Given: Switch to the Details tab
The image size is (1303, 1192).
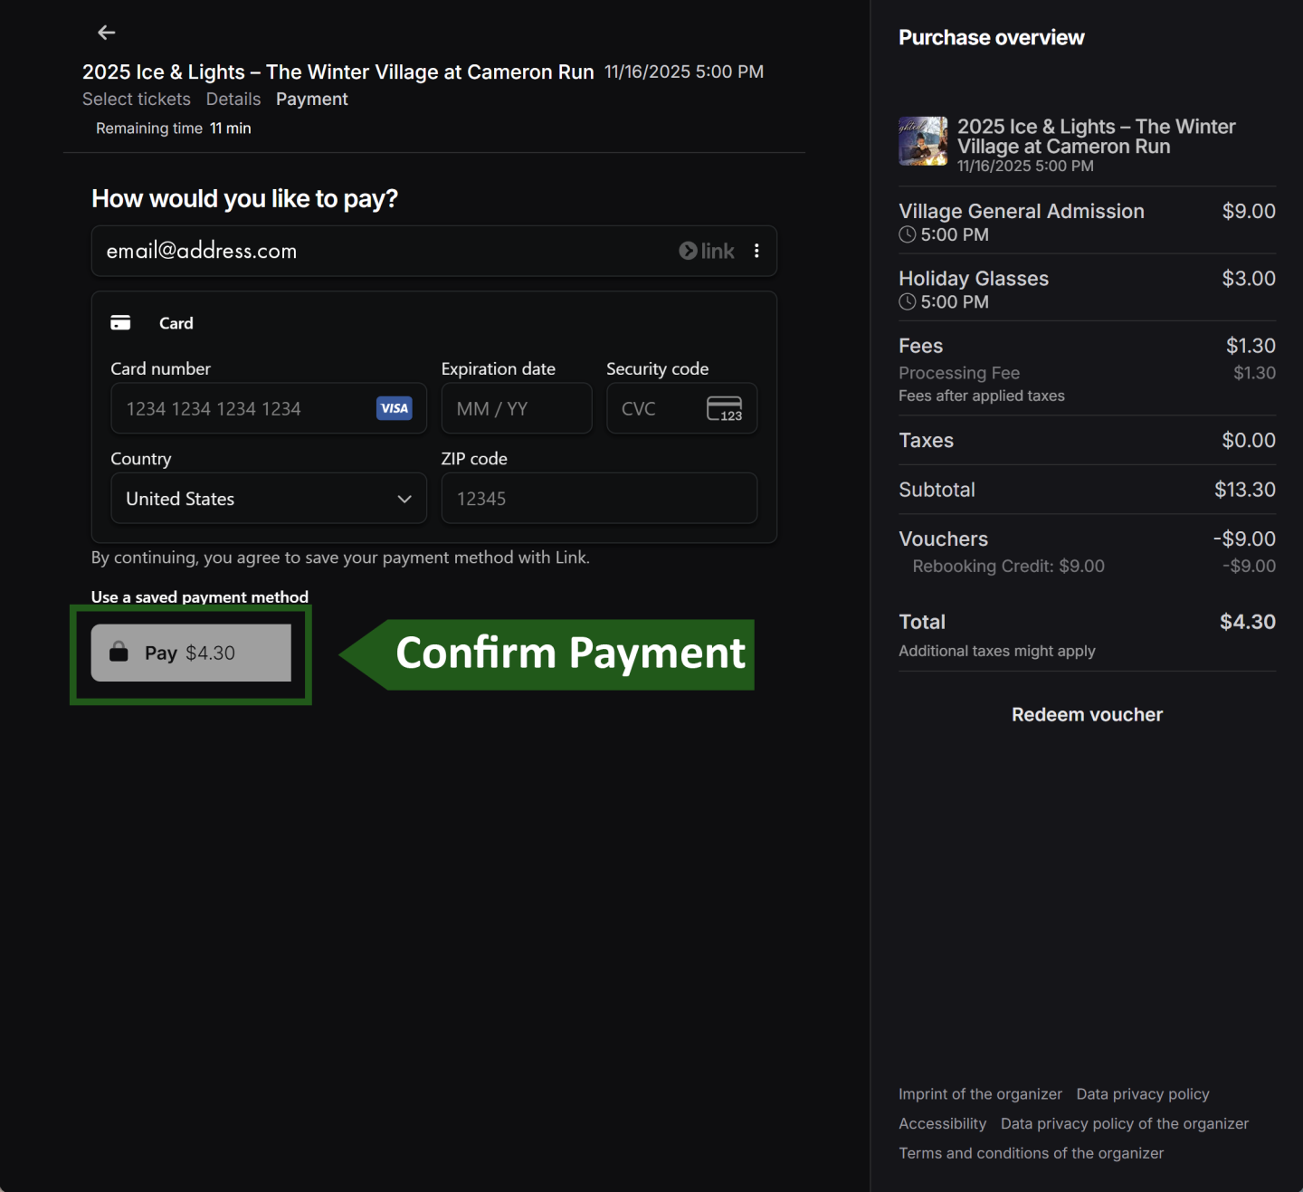Looking at the screenshot, I should tap(233, 99).
